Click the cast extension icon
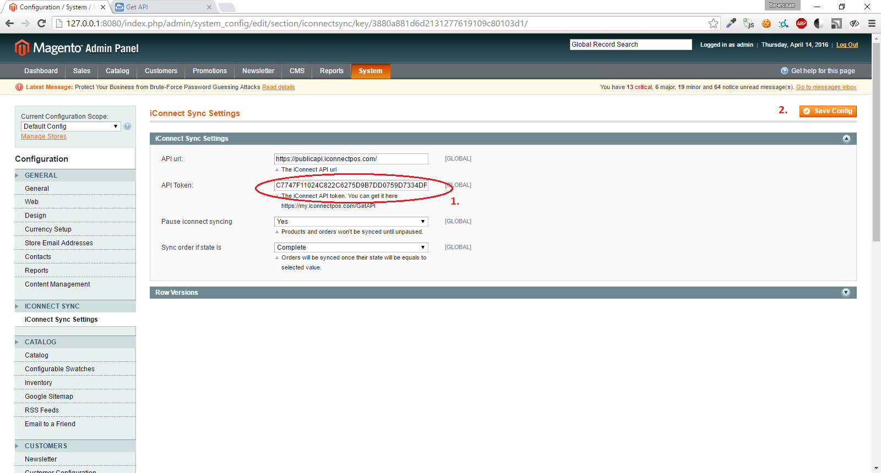This screenshot has width=881, height=473. pos(836,23)
